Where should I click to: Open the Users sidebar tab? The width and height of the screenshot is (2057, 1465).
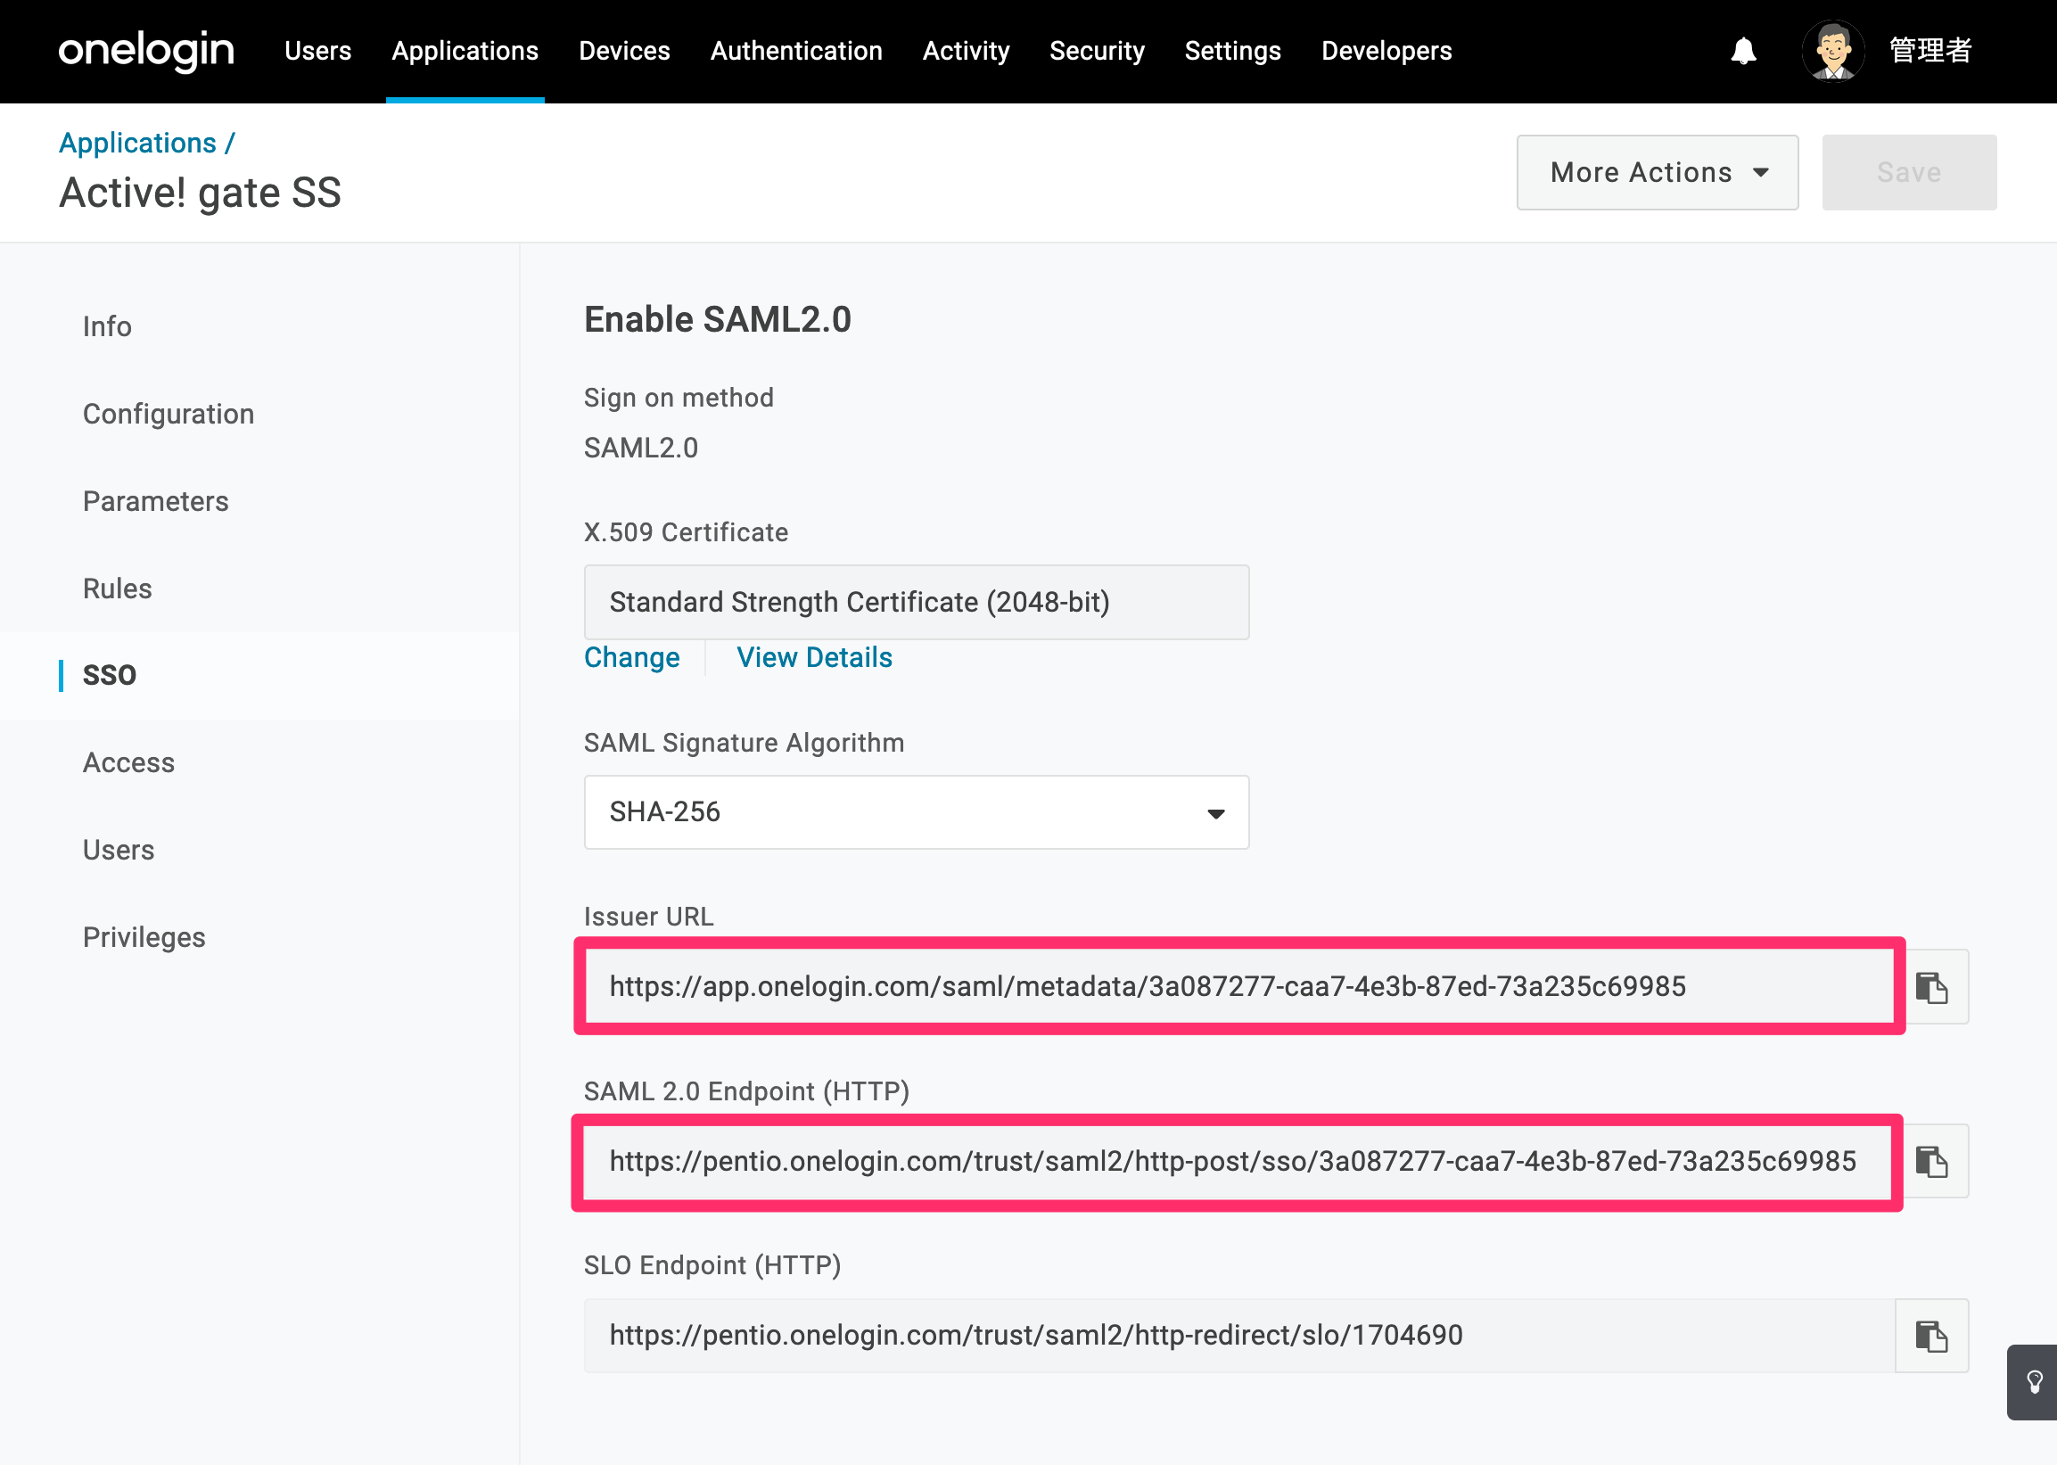pos(118,850)
